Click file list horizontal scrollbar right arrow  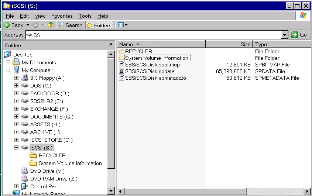coord(307,192)
